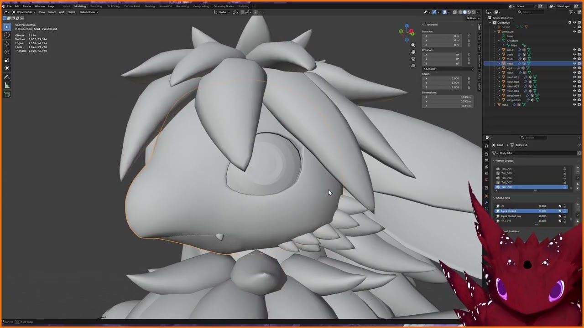Toggle Eyes Closed Joy shape key checkbox

(x=560, y=216)
